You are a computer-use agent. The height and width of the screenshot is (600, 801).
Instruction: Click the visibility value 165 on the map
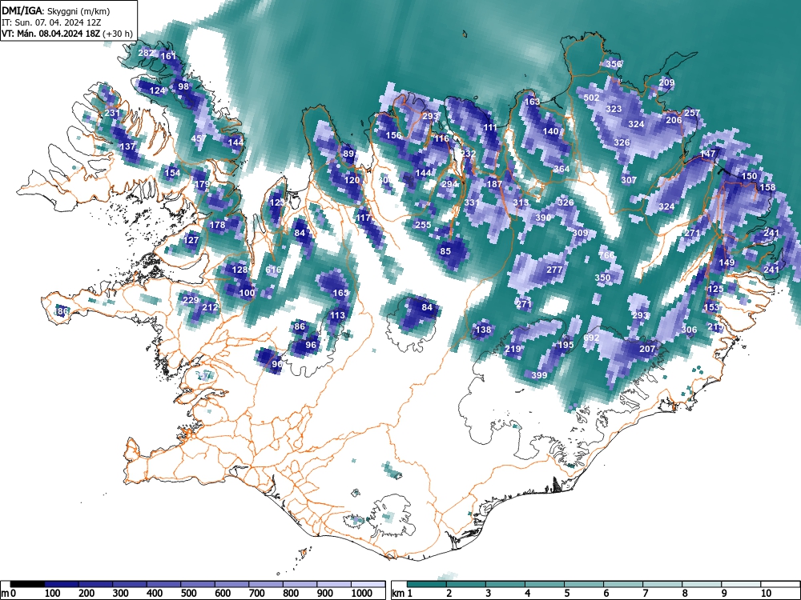click(340, 292)
